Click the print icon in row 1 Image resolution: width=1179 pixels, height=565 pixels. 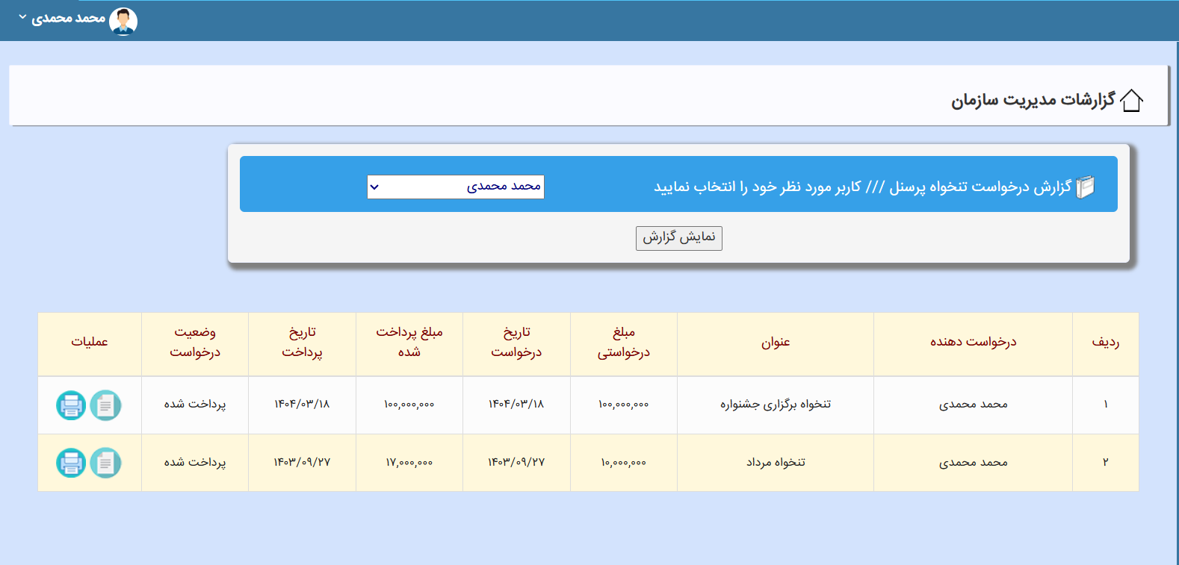71,405
